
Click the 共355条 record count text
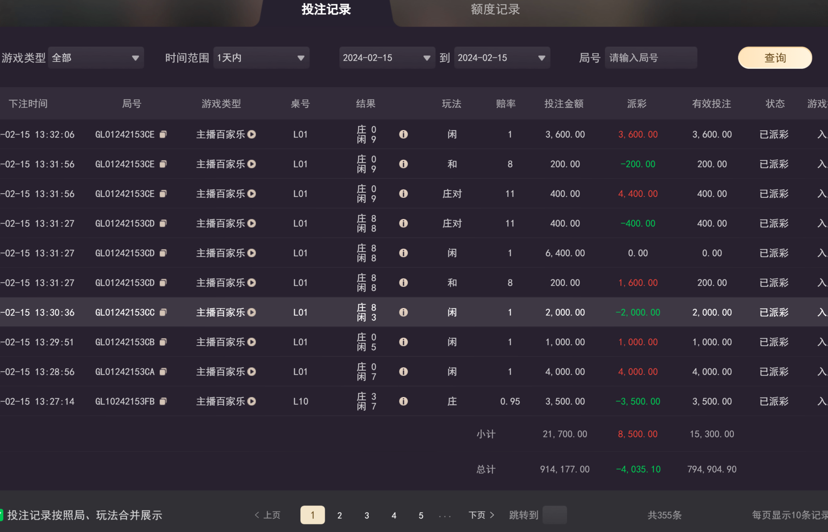click(665, 515)
